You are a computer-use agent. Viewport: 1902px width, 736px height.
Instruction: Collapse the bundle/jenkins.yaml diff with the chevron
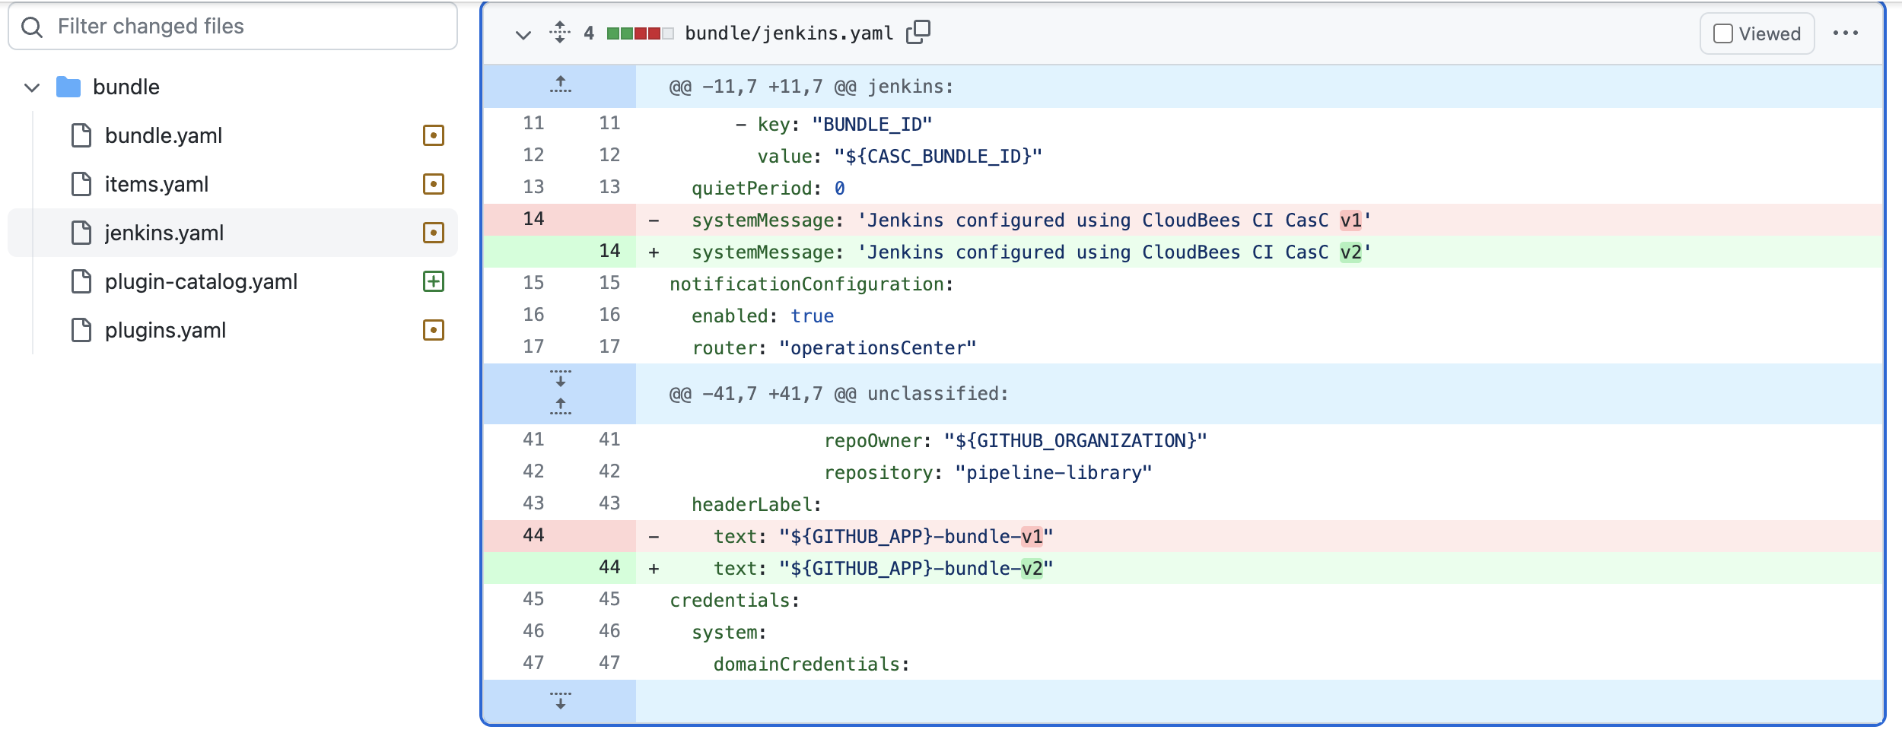click(x=523, y=34)
